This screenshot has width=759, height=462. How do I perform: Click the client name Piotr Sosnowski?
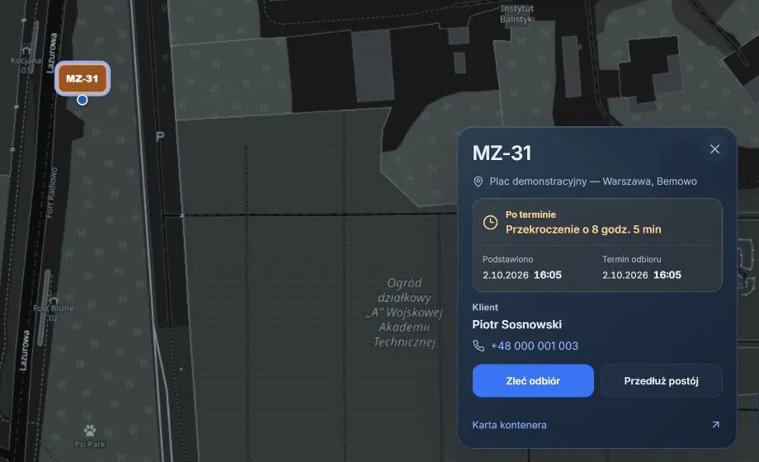(517, 324)
